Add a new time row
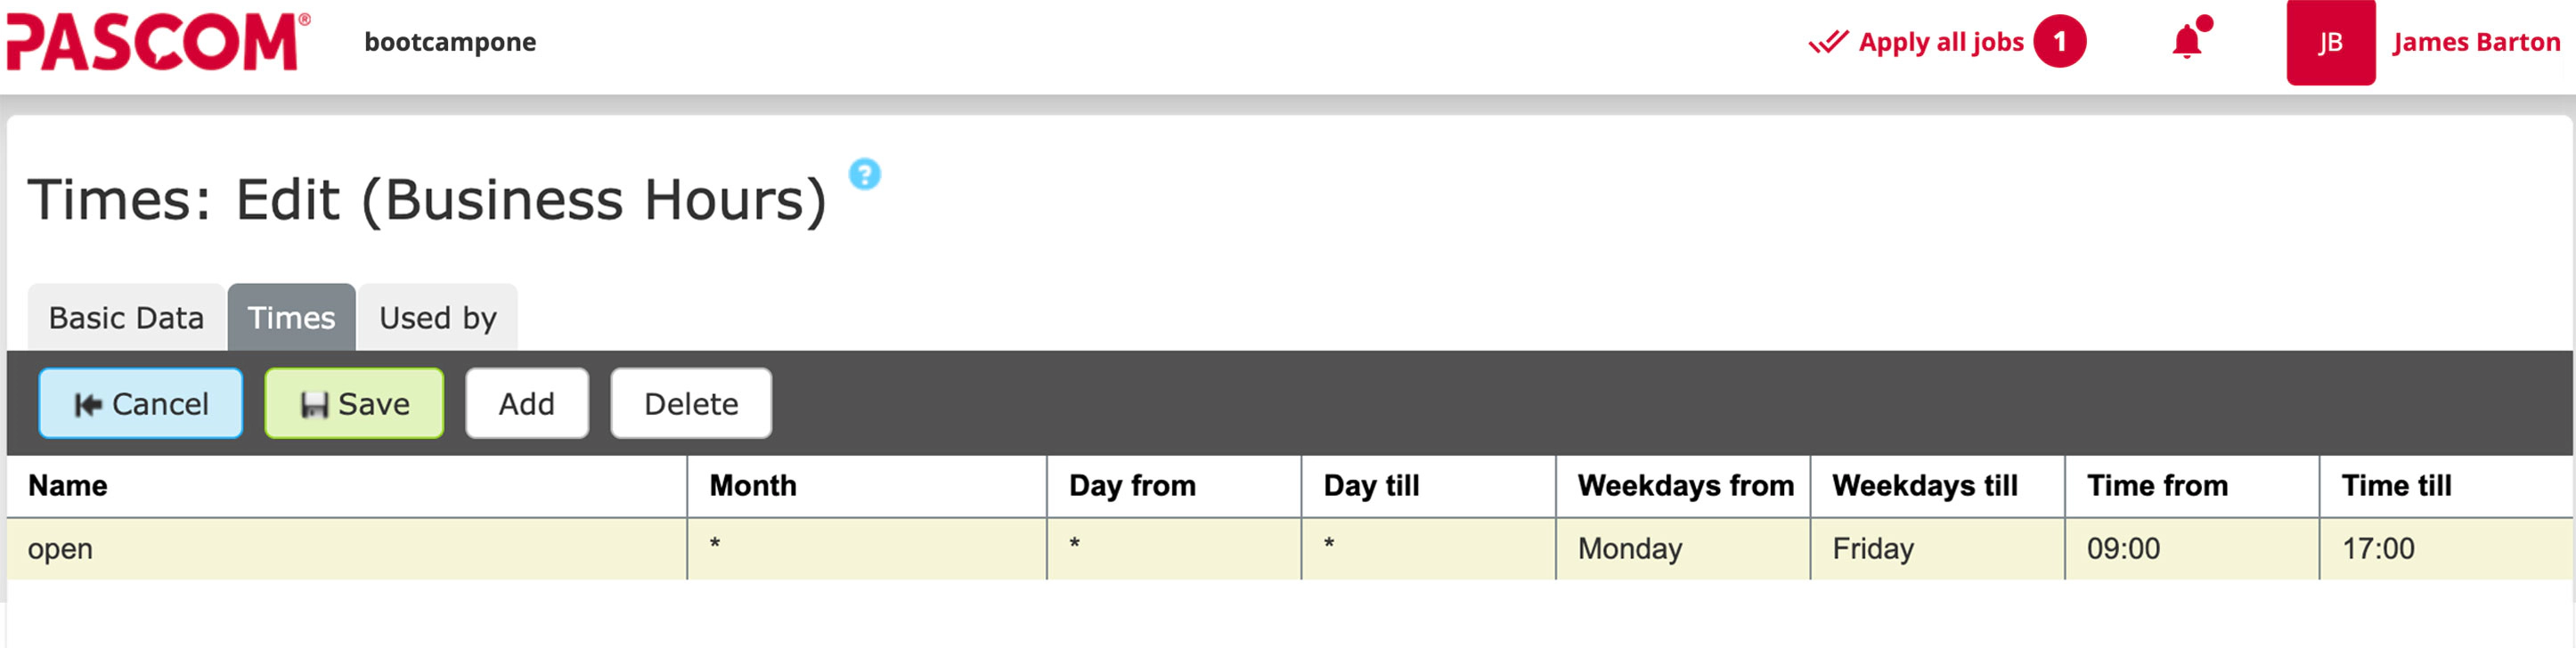The image size is (2576, 648). pyautogui.click(x=527, y=404)
